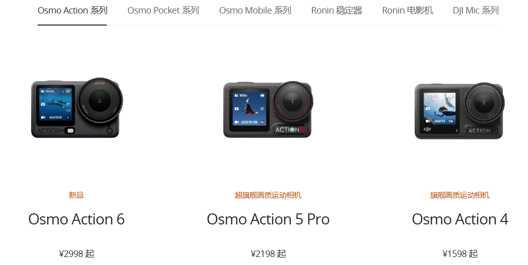Open the Ronin 稳定器 tab
This screenshot has height=265, width=528.
click(337, 11)
